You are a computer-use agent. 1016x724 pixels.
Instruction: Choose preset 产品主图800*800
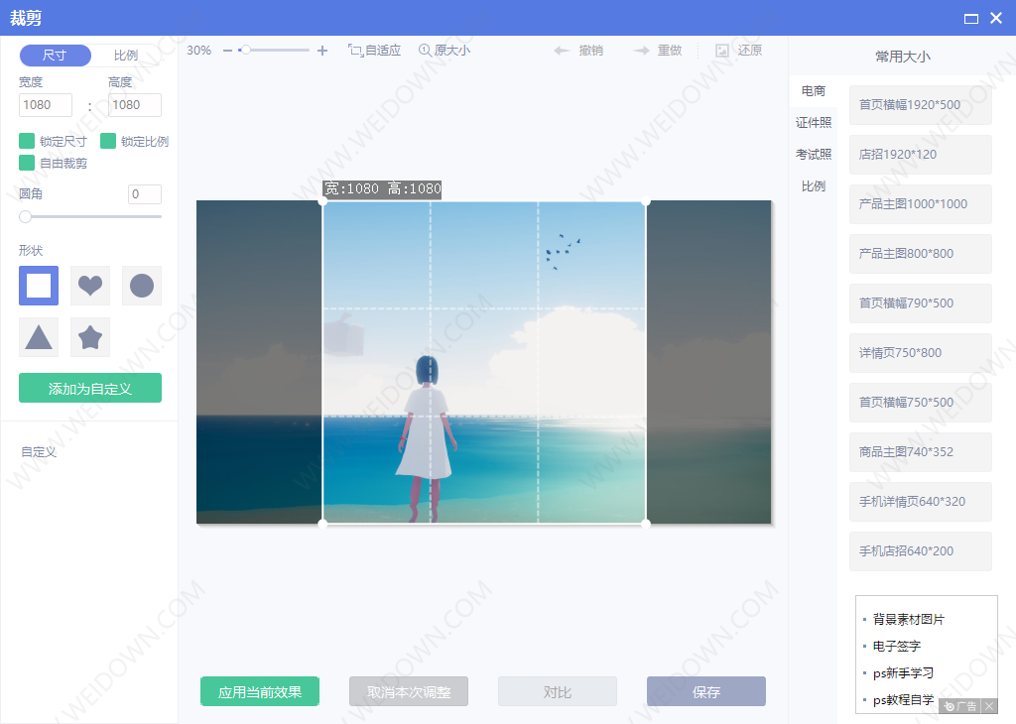[920, 254]
